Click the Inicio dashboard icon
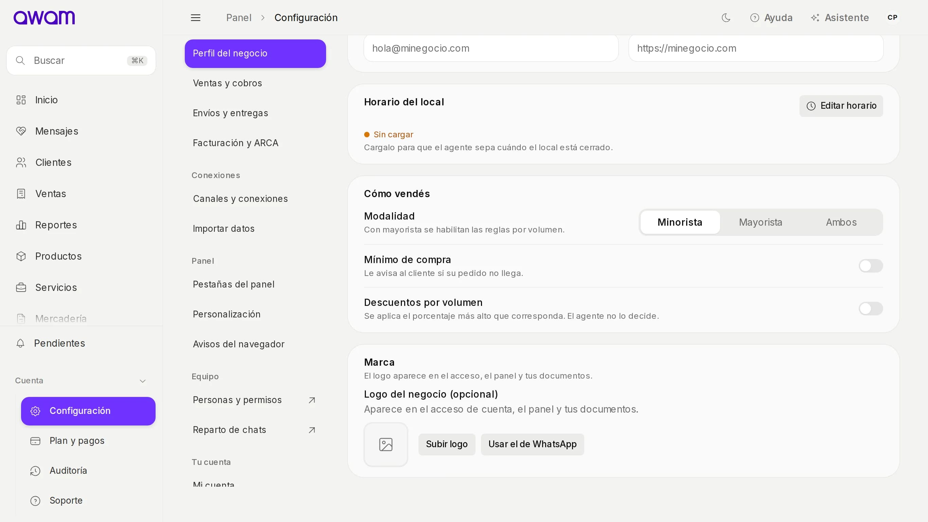The height and width of the screenshot is (522, 928). click(21, 100)
